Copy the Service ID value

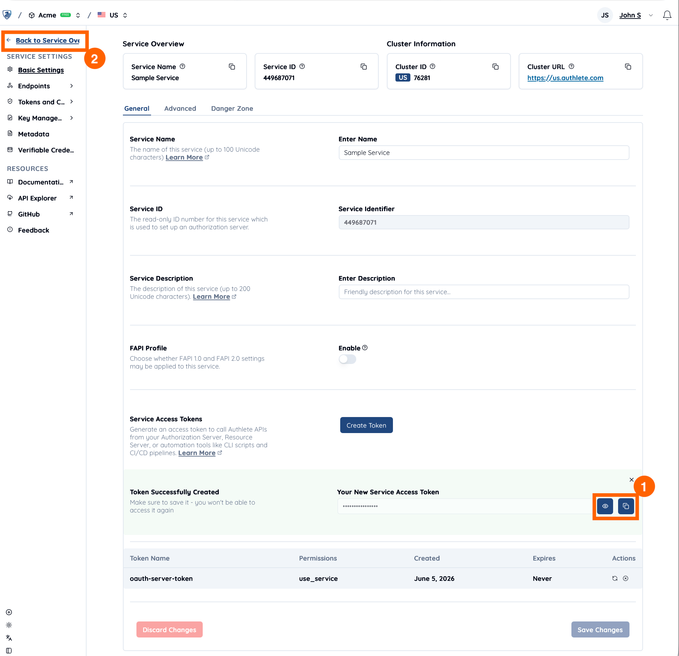364,67
